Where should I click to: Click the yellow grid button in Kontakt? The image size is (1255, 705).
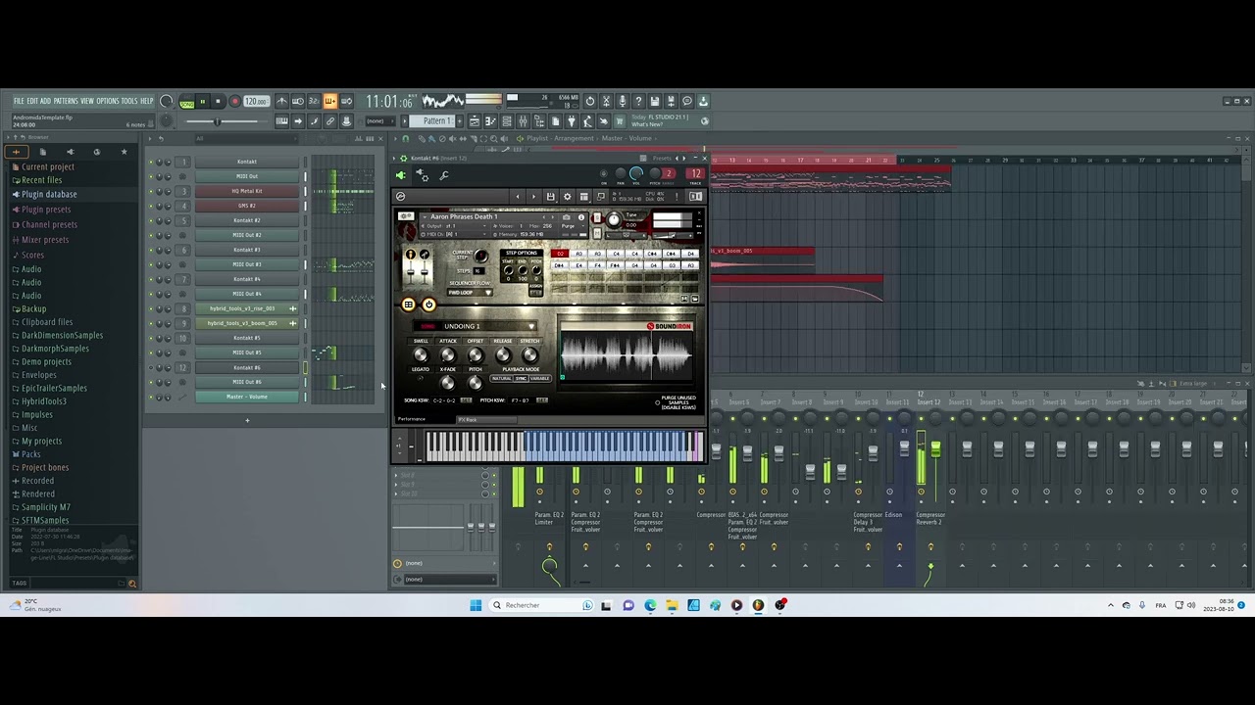click(x=408, y=305)
